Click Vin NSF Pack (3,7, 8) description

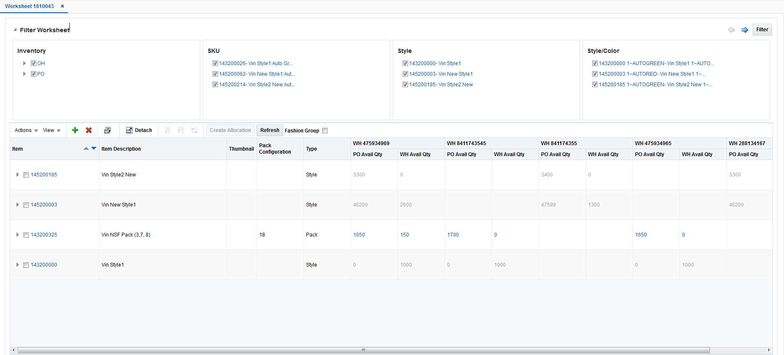[126, 235]
